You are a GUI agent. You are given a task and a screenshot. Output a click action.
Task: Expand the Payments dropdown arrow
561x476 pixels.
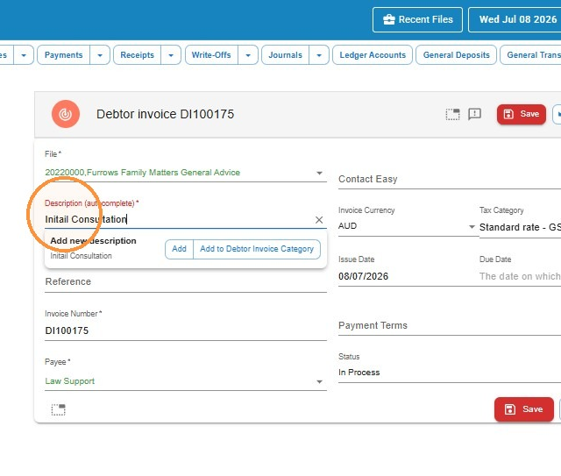100,55
